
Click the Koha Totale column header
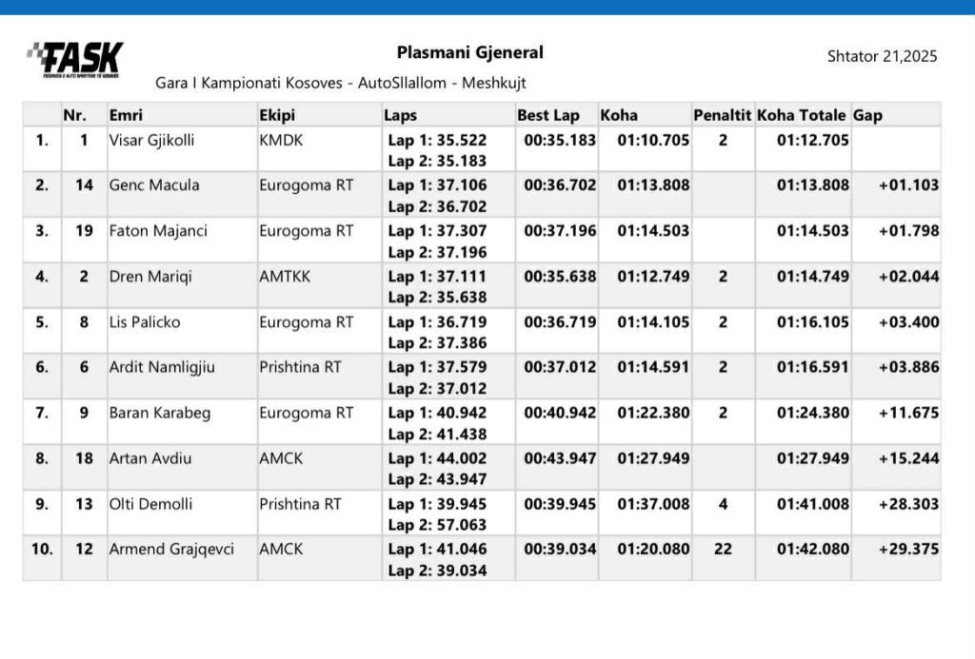[801, 115]
